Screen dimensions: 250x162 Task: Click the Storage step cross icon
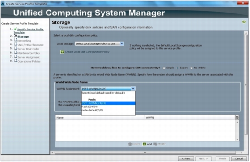(16, 36)
